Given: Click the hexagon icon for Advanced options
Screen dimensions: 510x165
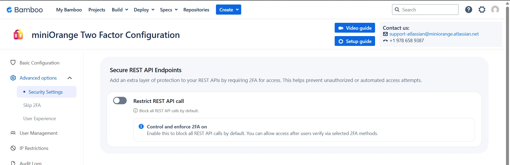Looking at the screenshot, I should (x=13, y=78).
